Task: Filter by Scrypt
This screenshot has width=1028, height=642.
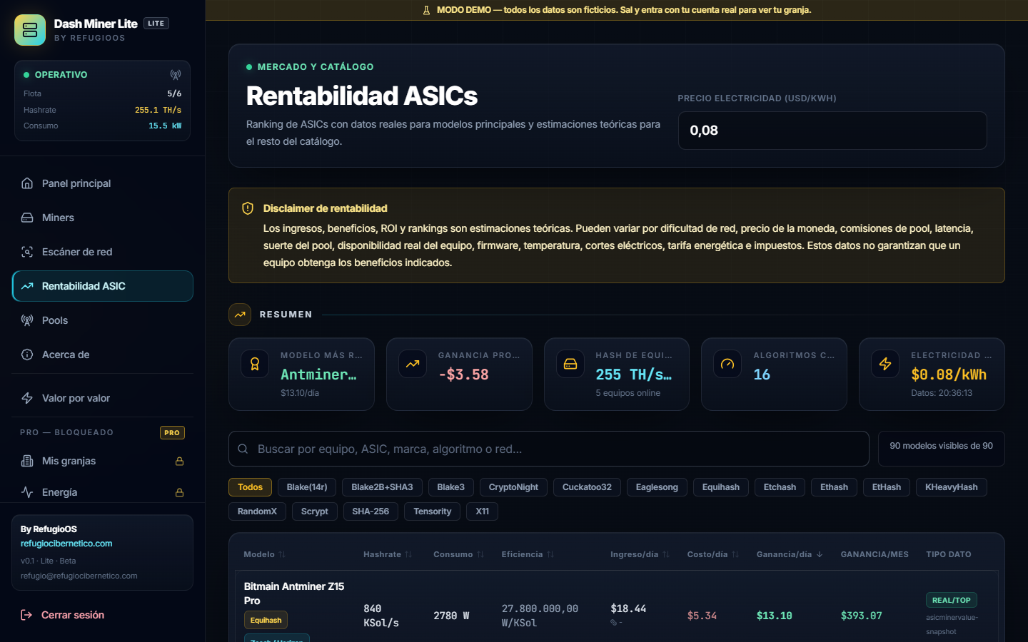Action: coord(315,511)
